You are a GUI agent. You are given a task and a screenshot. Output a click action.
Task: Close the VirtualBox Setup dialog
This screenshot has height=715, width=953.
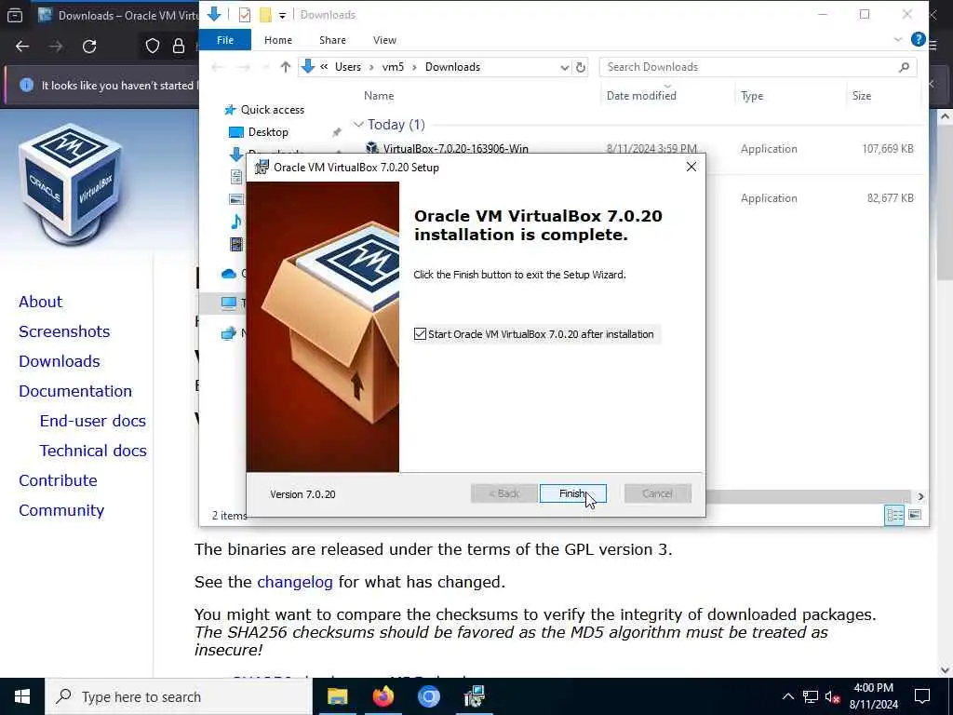click(x=691, y=167)
